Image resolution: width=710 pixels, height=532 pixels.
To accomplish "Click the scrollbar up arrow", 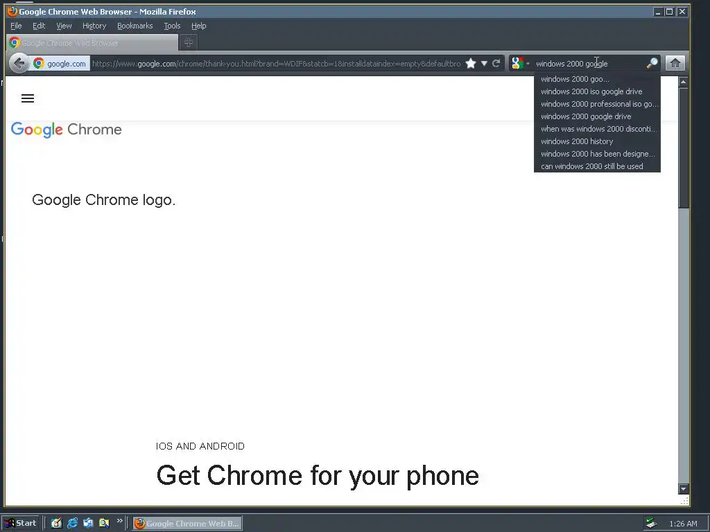I will tap(683, 82).
